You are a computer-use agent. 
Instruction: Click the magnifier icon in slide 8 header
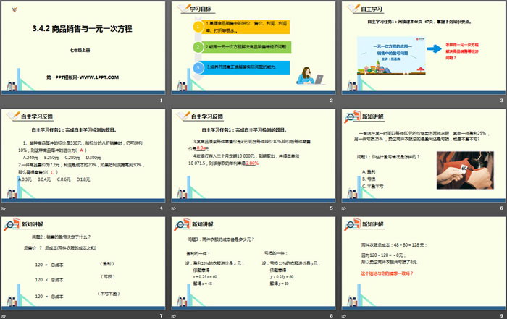click(x=182, y=224)
